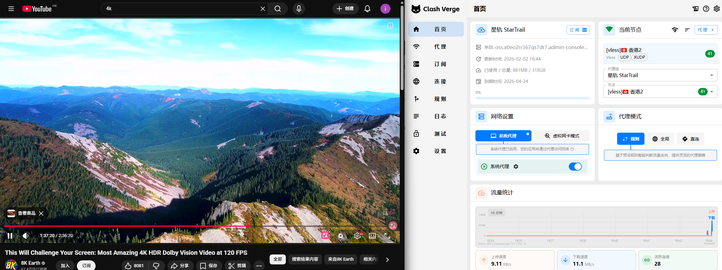This screenshot has height=270, width=722.
Task: Turn off the system proxy switch
Action: coord(575,167)
